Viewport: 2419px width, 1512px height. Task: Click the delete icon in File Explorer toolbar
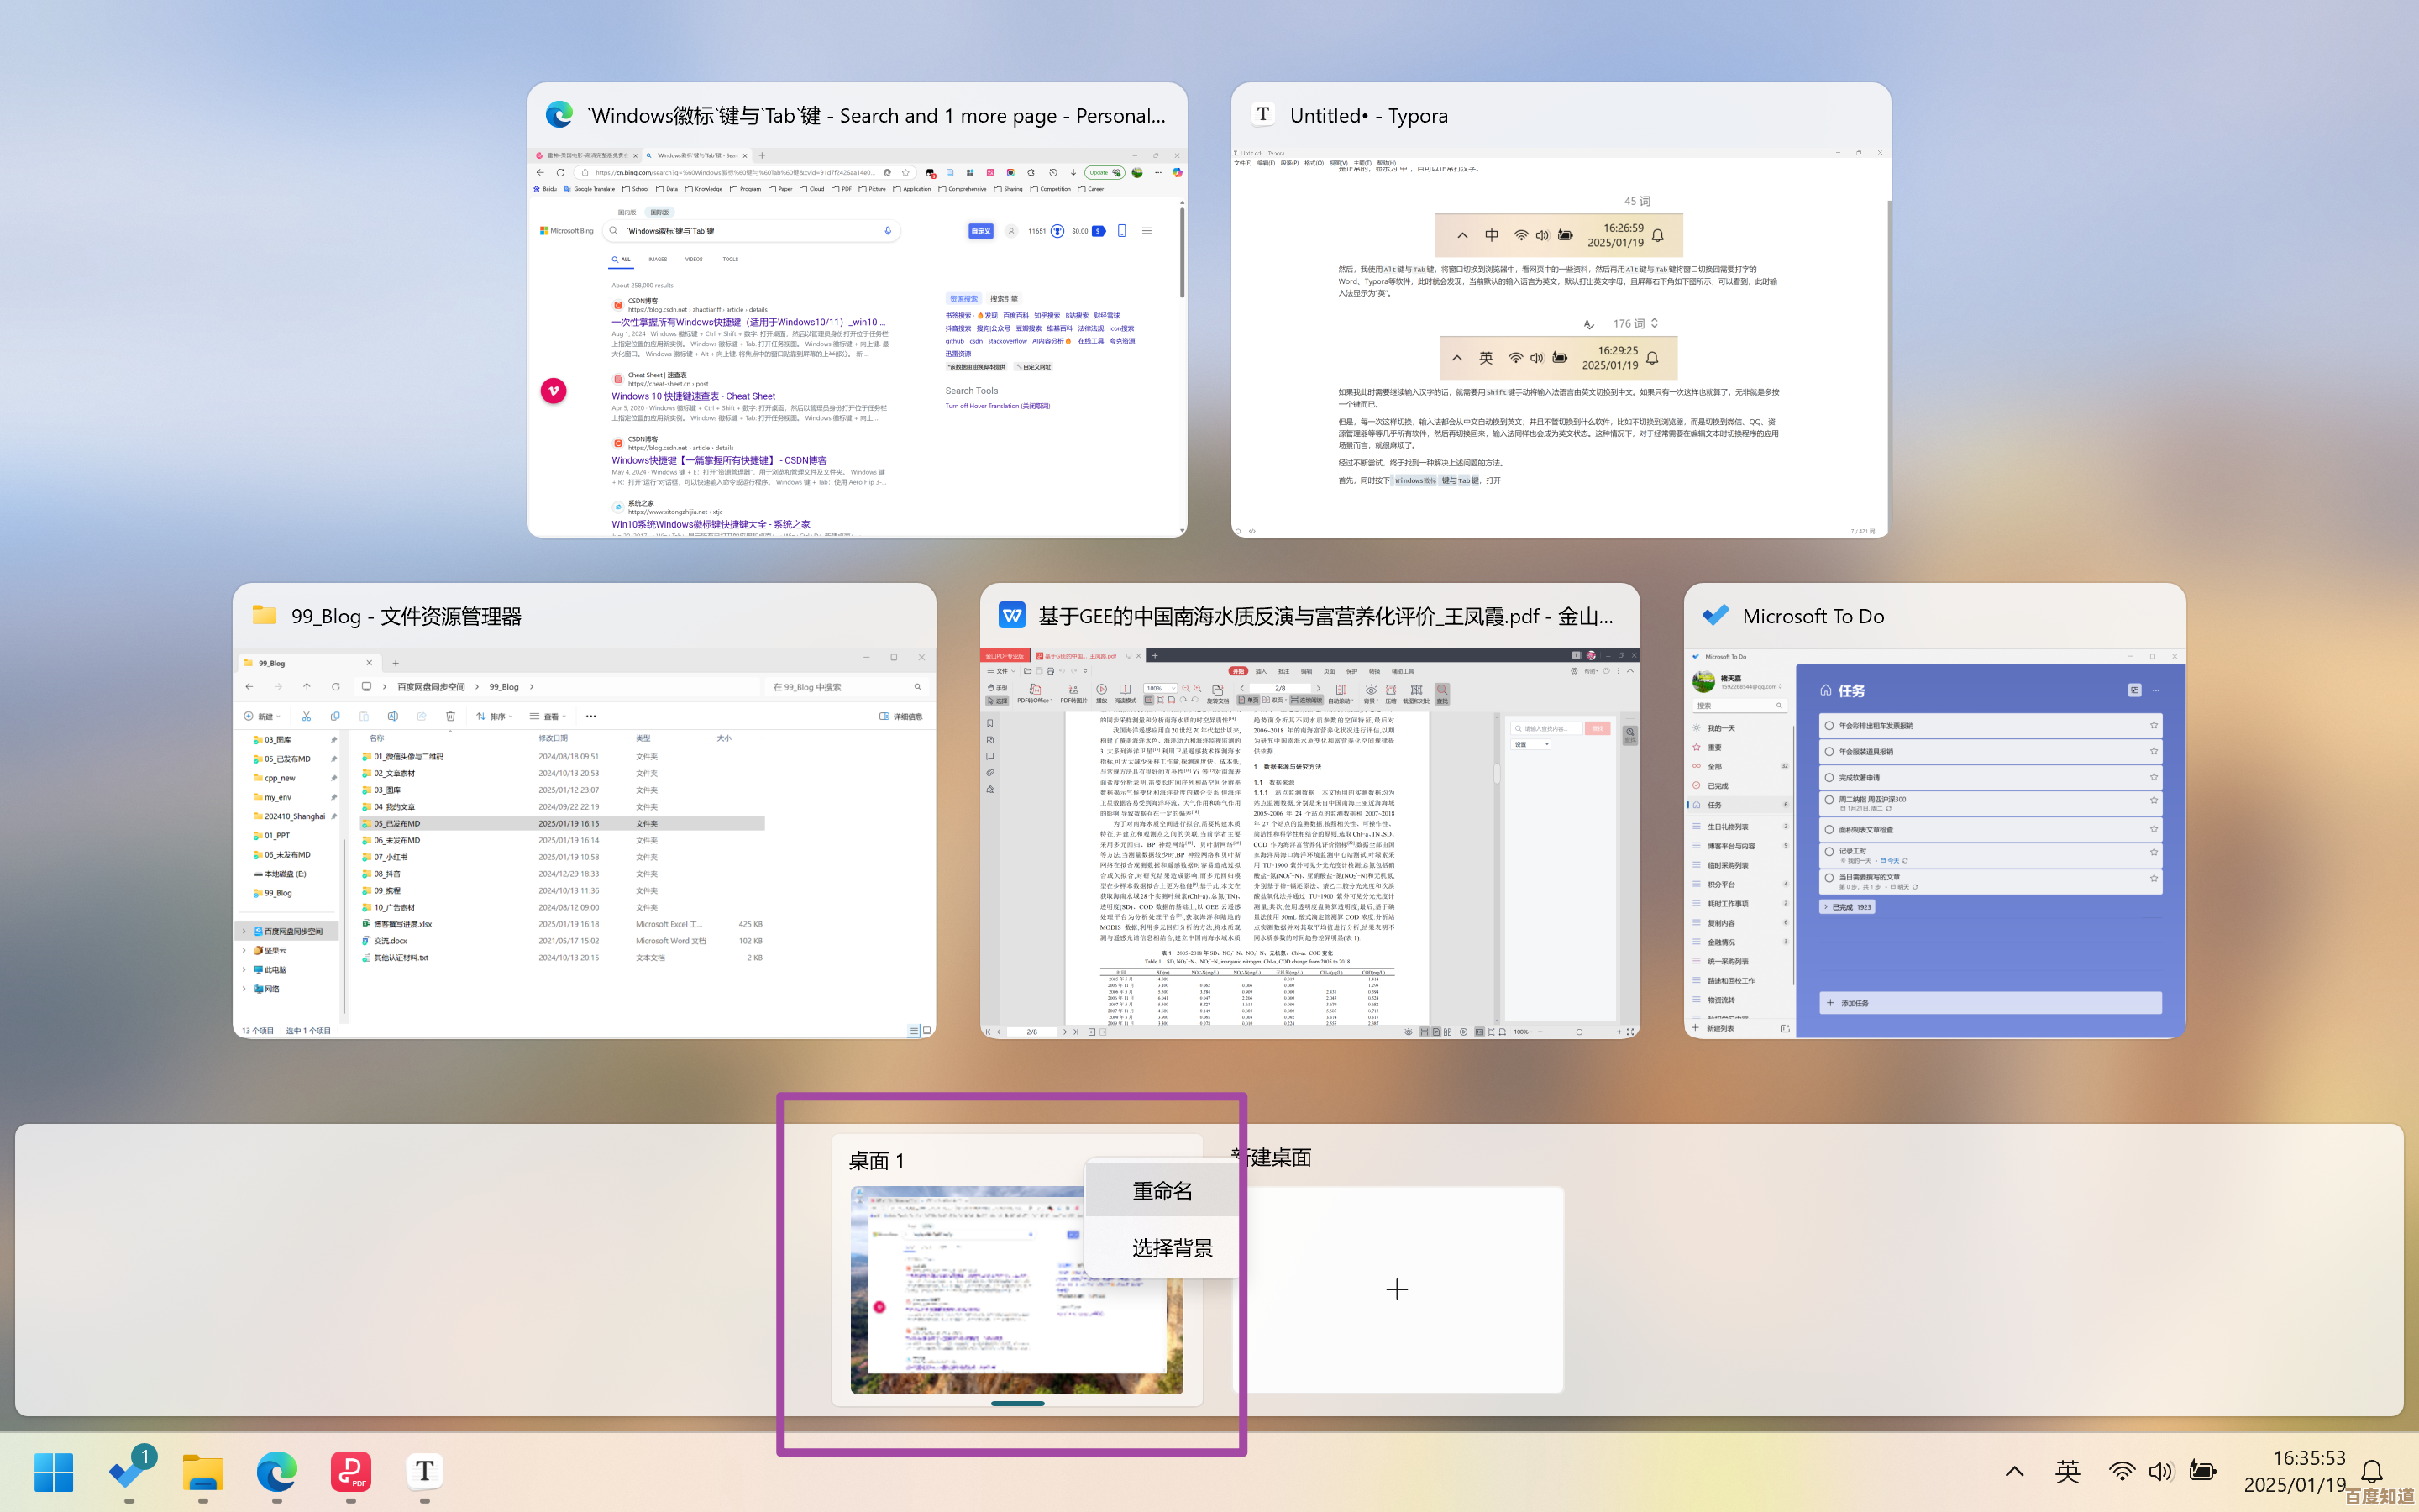tap(452, 716)
